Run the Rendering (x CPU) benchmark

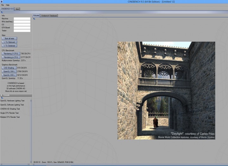[x=11, y=57]
